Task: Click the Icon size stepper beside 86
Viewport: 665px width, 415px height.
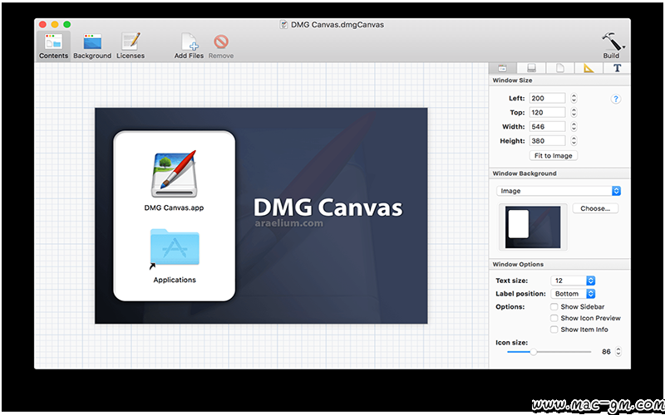Action: [x=618, y=352]
